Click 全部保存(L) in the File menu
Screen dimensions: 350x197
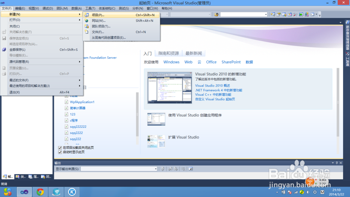(x=42, y=50)
